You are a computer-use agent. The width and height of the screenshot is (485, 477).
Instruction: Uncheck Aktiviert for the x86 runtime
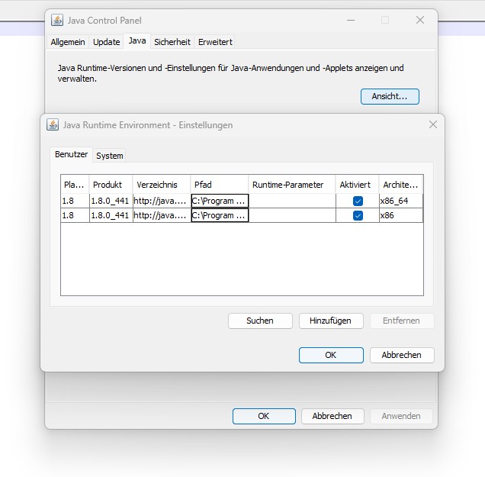tap(358, 216)
